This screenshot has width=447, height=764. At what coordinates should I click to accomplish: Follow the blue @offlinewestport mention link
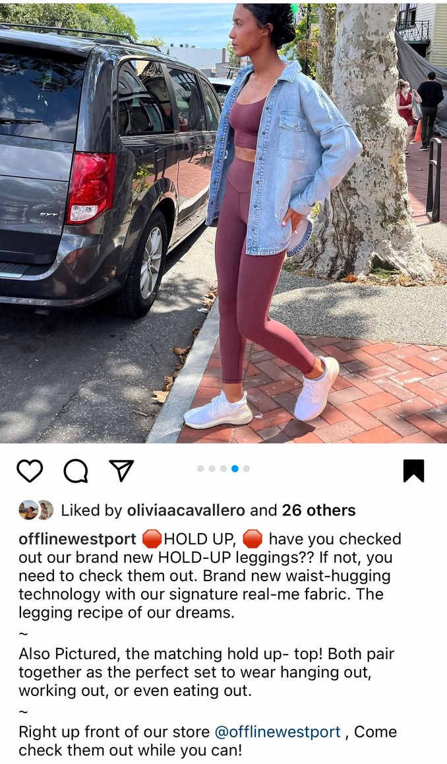278,732
